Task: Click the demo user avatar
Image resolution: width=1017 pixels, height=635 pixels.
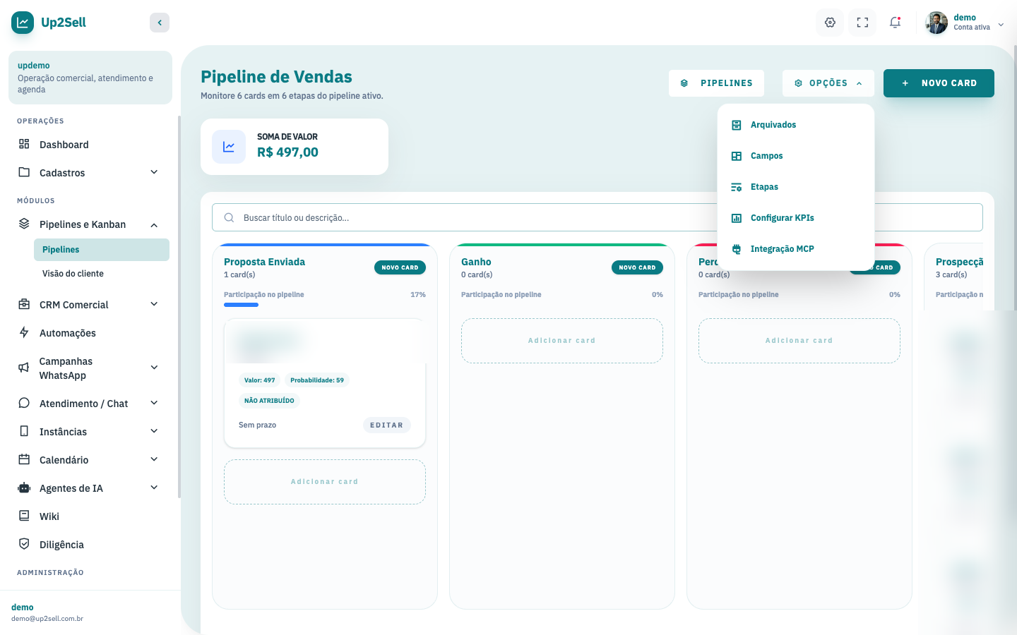Action: coord(937,23)
